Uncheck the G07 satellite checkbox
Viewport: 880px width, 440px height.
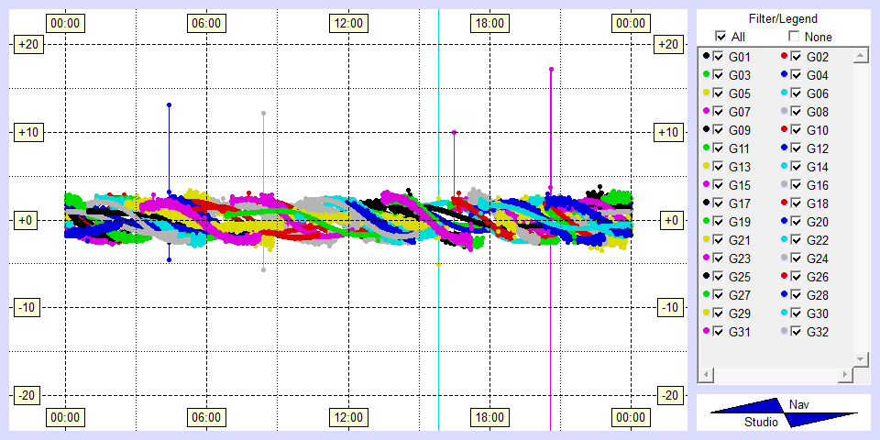[719, 112]
